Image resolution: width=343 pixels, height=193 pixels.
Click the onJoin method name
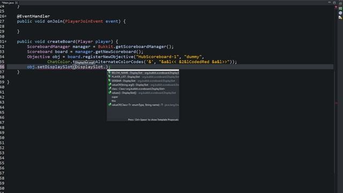(55, 21)
